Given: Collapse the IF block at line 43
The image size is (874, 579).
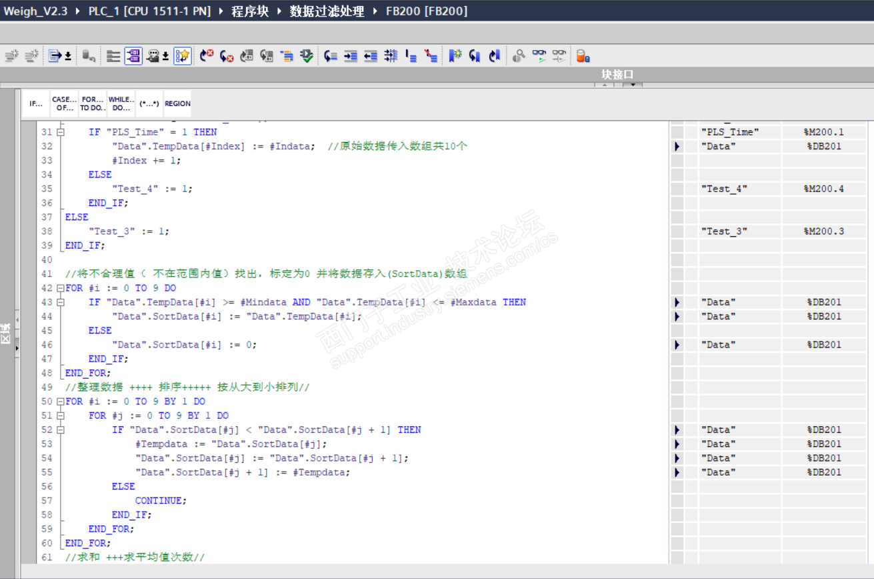Looking at the screenshot, I should pos(61,302).
